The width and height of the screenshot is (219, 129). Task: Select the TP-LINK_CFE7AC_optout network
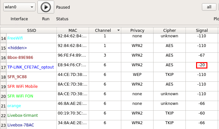pos(31,67)
